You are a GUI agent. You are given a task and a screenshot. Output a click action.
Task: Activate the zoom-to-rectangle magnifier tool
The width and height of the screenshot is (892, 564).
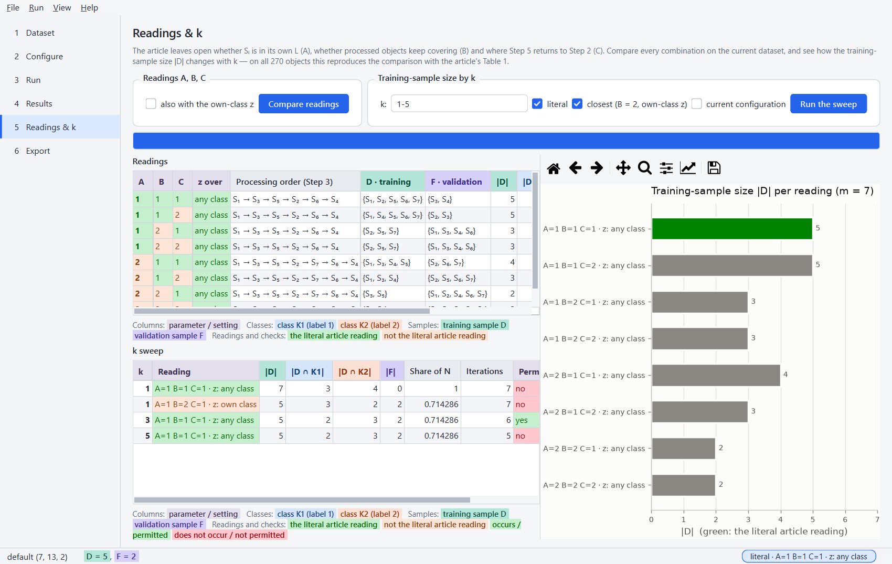click(x=644, y=168)
